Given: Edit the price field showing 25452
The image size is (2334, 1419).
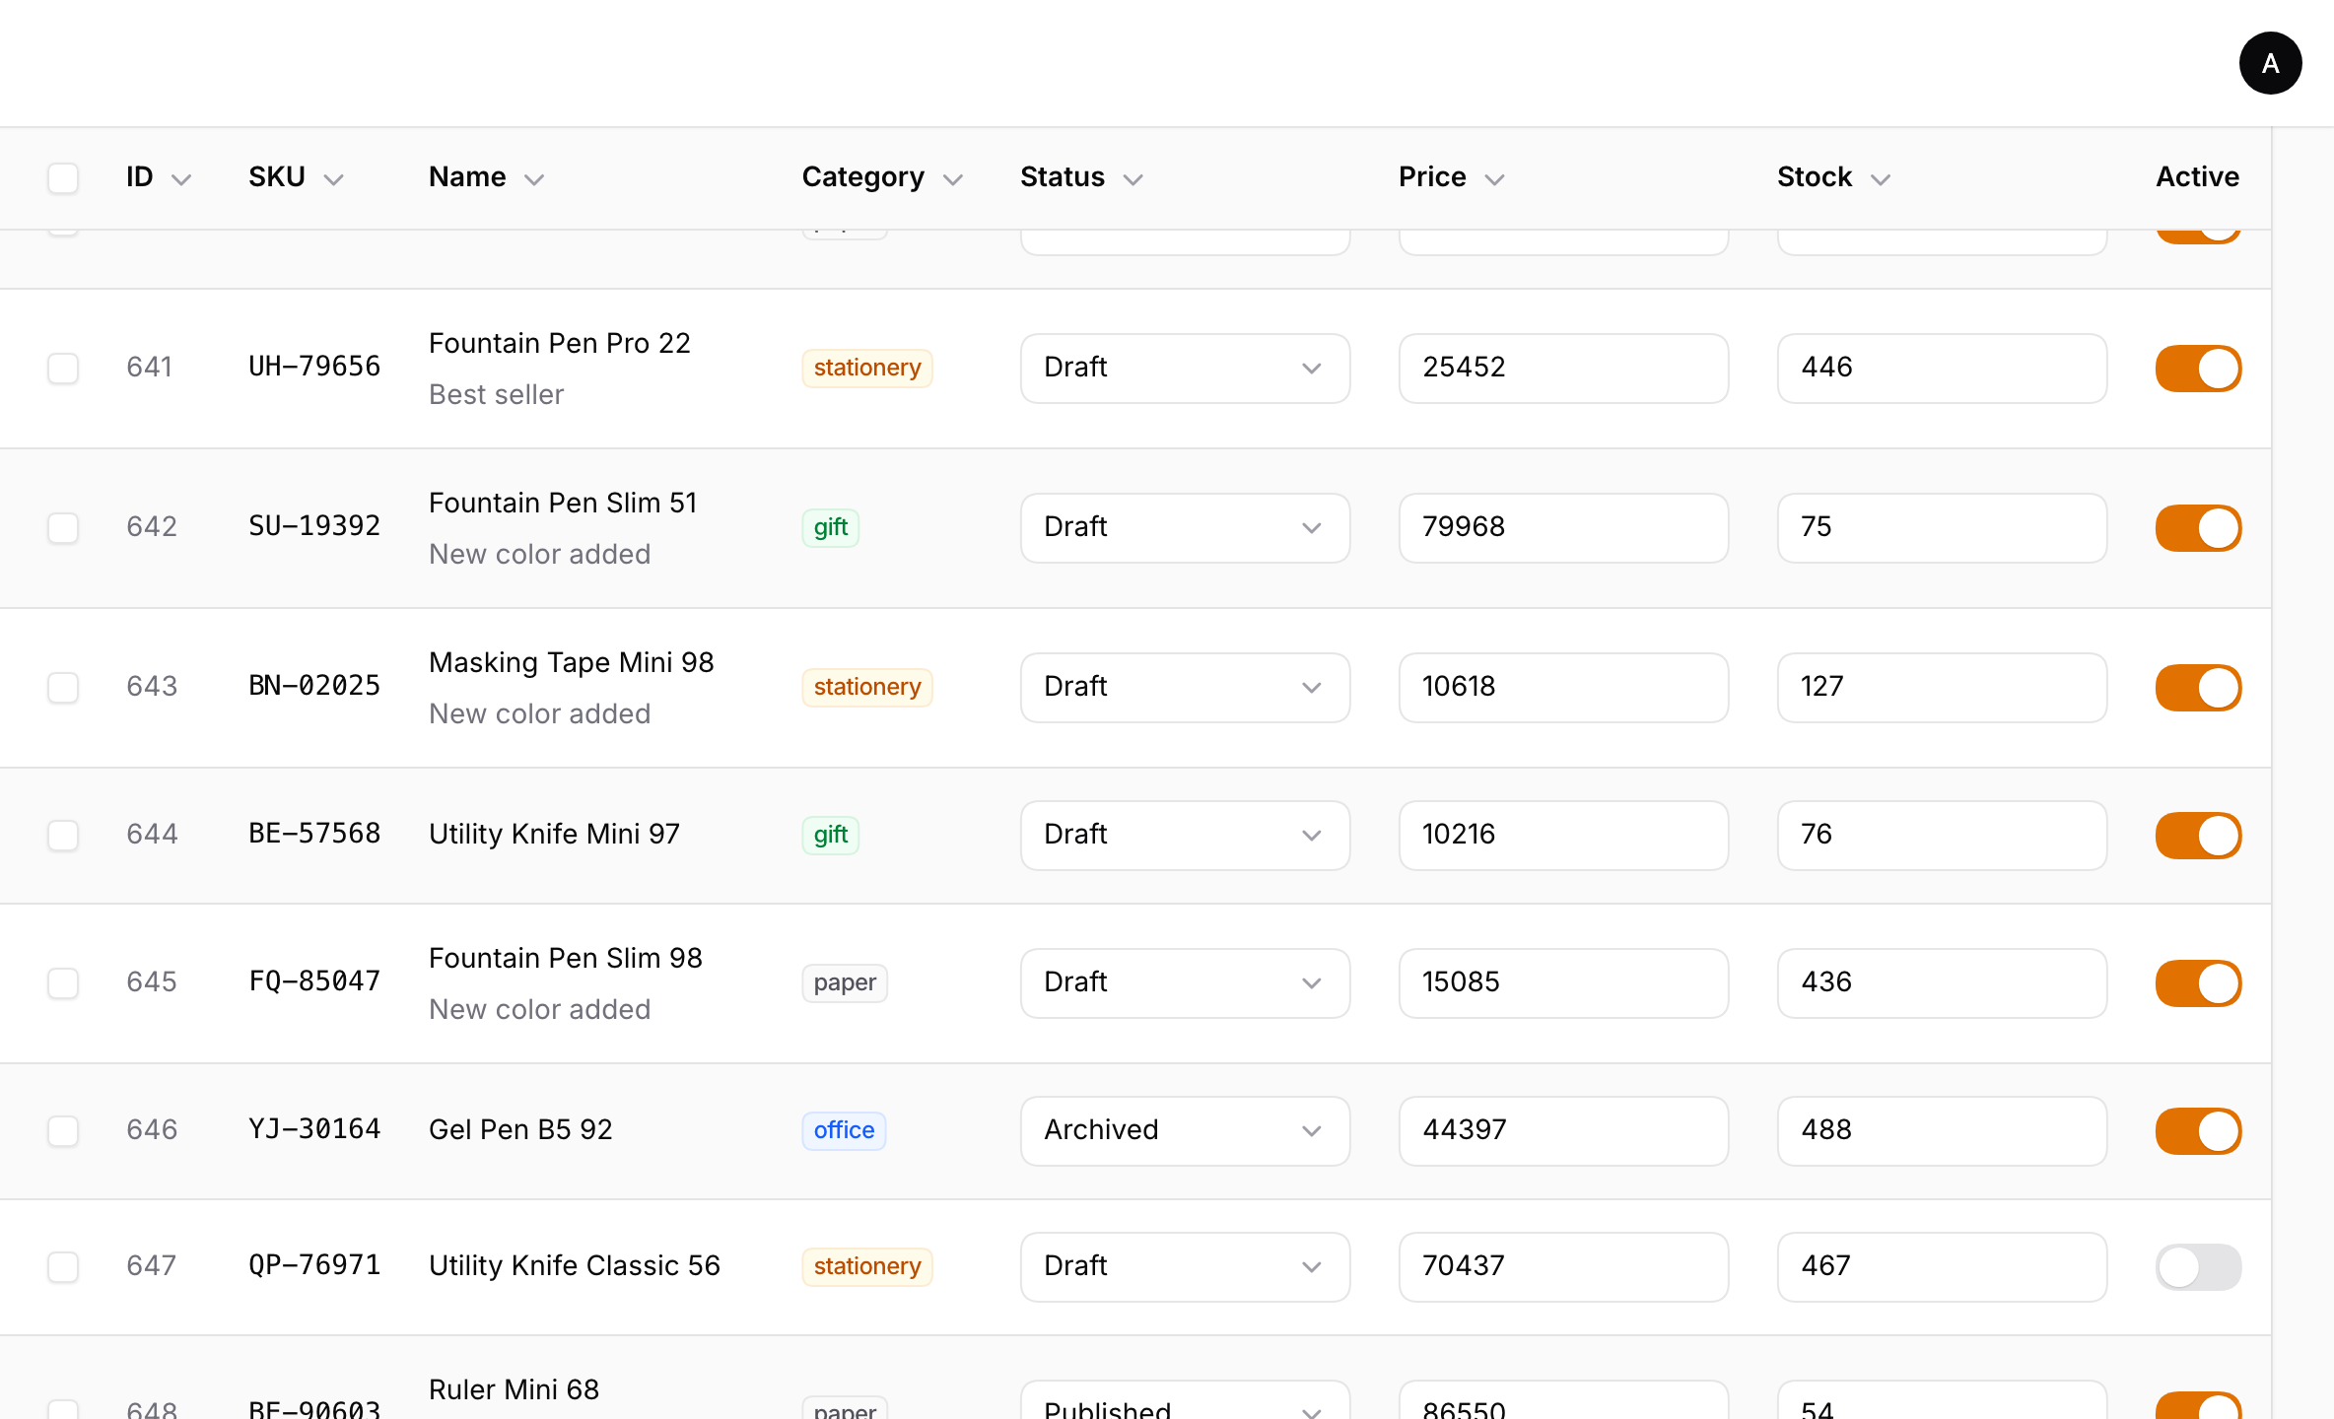Looking at the screenshot, I should pyautogui.click(x=1563, y=368).
